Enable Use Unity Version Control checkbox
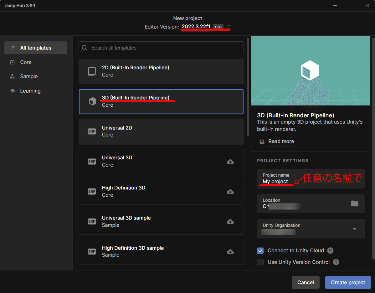 [260, 262]
